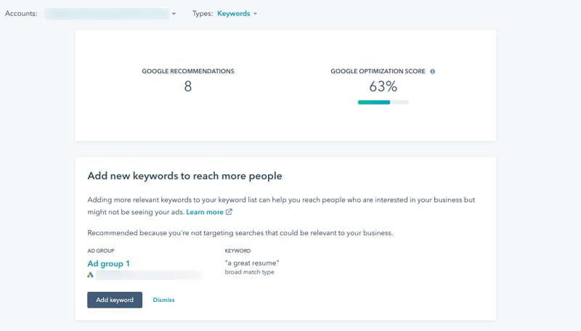Click the blurred campaign name under Ad group 1

149,275
